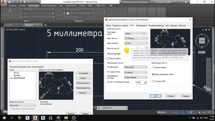Viewport: 215px width, 121px height.
Task: Click the Plot printer icon in quick access toolbar
Action: coord(25,2)
